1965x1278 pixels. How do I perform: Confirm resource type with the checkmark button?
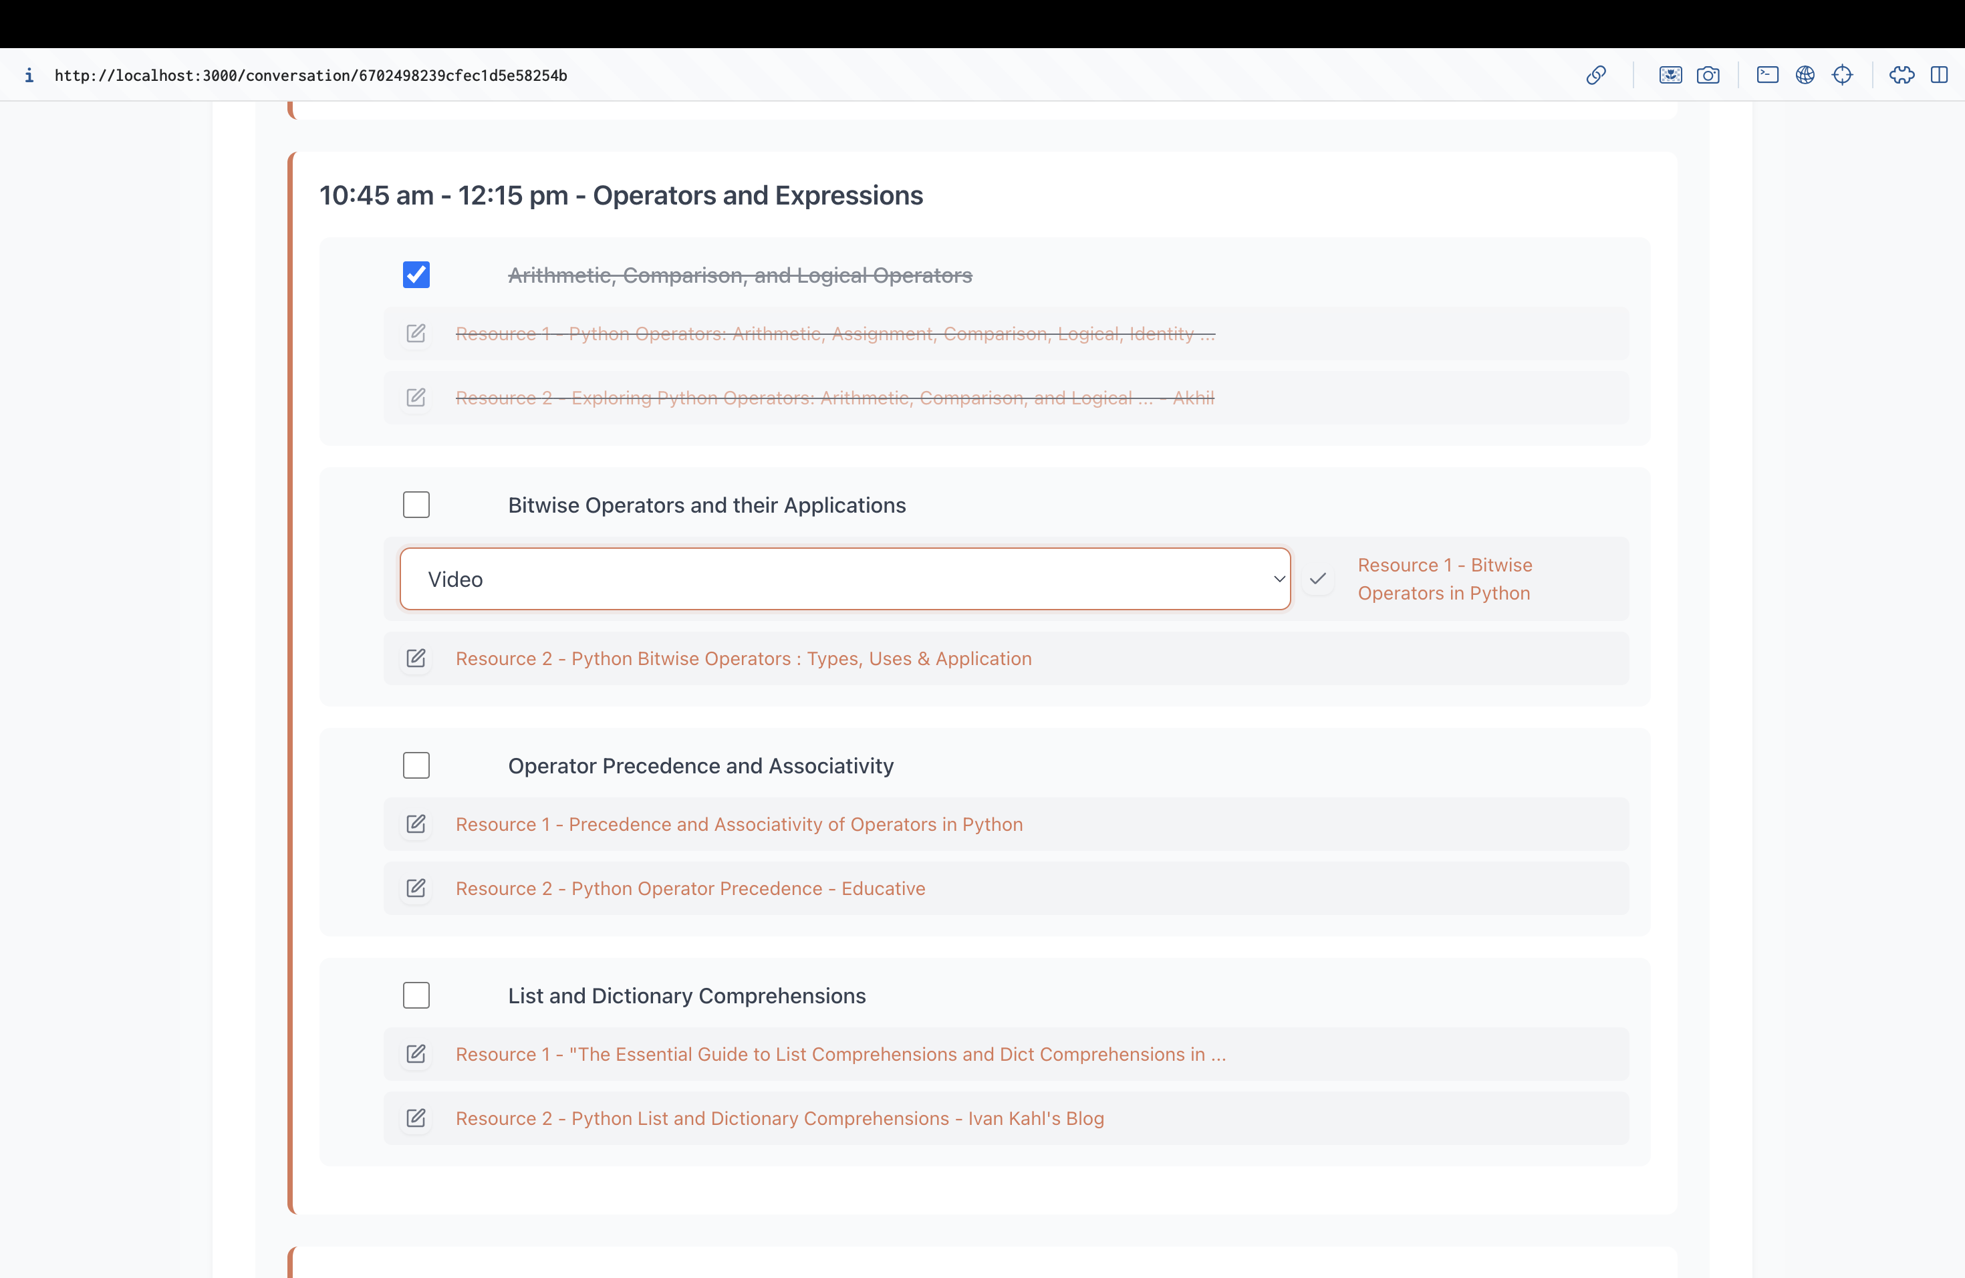[1318, 579]
